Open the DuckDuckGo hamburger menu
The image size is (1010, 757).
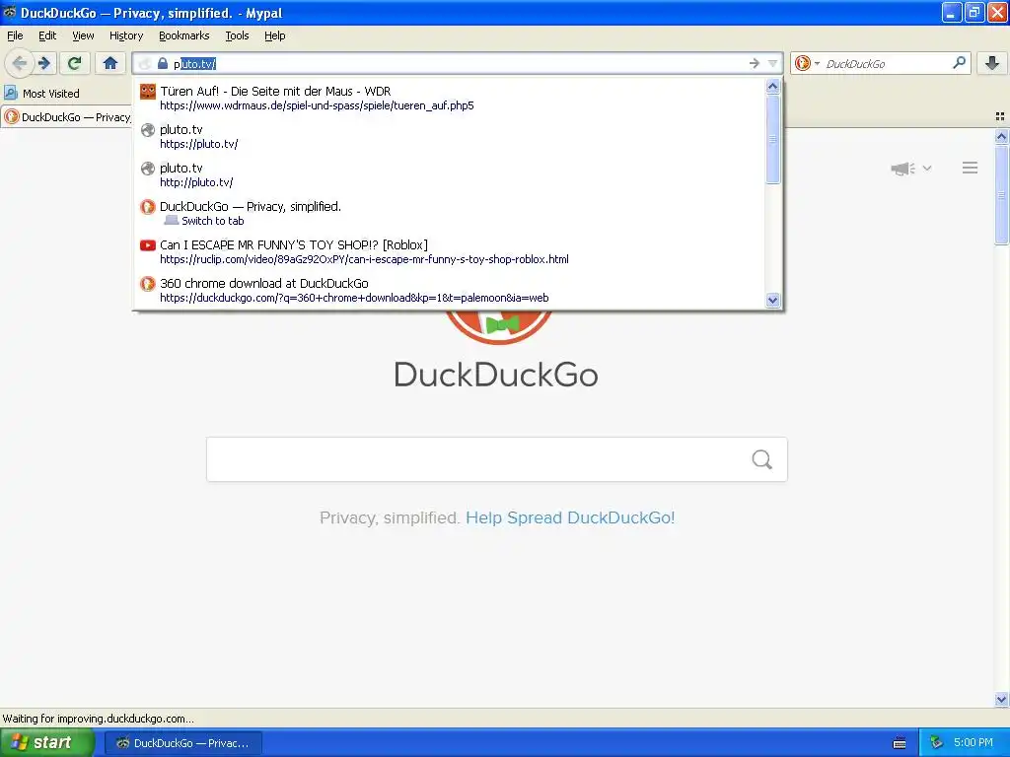[971, 168]
